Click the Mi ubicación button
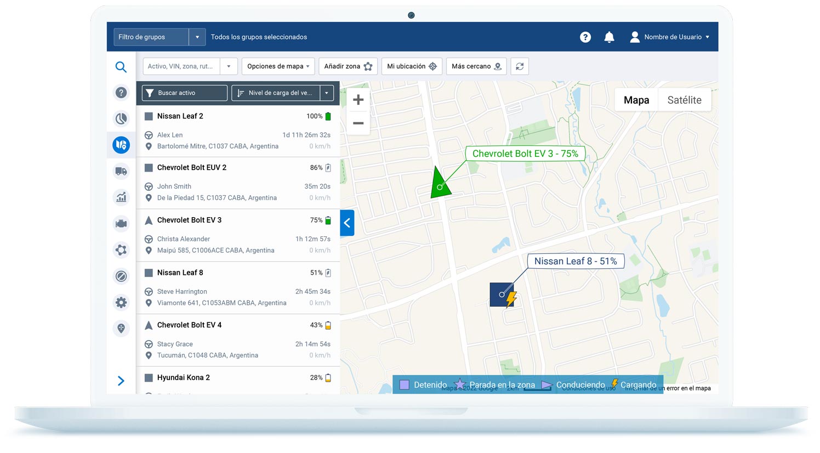Image resolution: width=820 pixels, height=453 pixels. pos(412,66)
